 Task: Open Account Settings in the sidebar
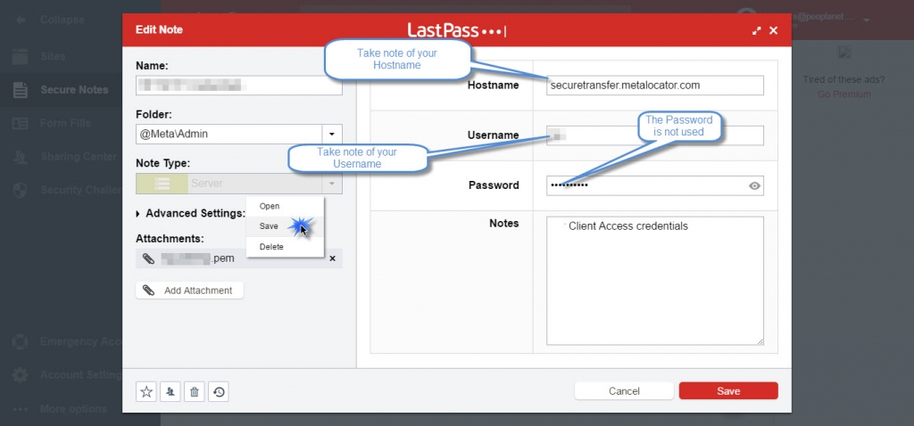click(80, 375)
